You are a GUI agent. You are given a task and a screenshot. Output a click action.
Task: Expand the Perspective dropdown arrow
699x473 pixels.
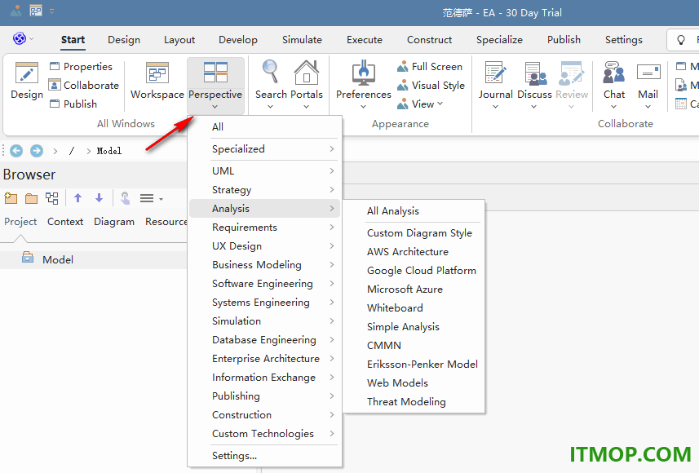(x=215, y=107)
